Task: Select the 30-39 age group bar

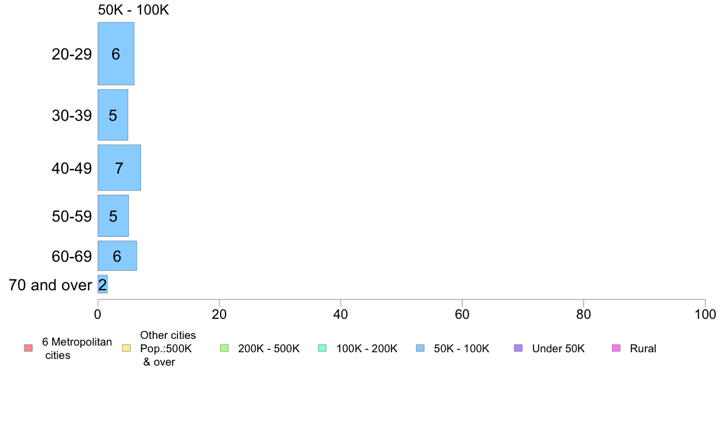Action: [x=113, y=115]
